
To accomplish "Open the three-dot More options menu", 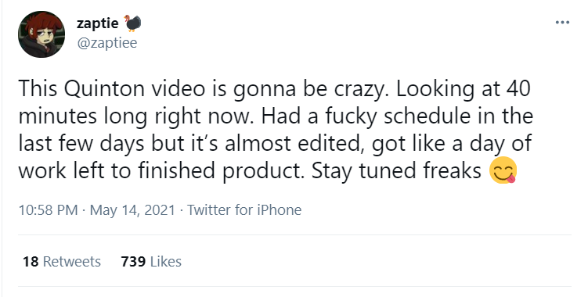I will click(x=562, y=23).
